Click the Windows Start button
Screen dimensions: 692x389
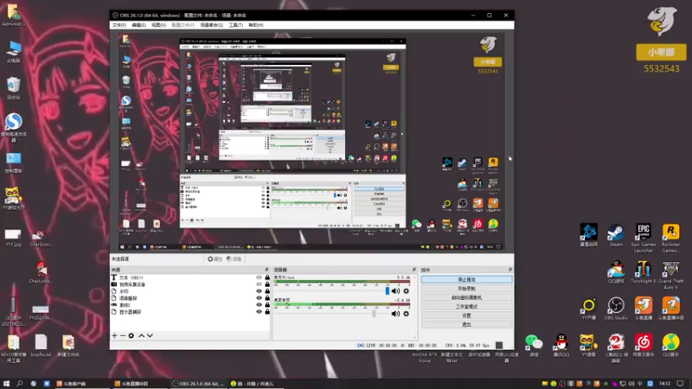tap(6, 384)
